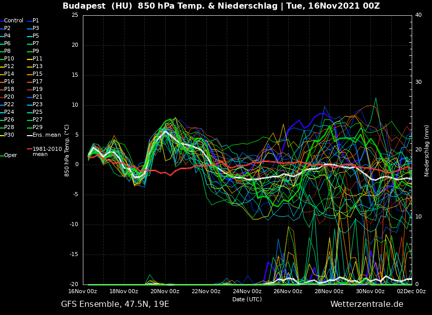
Task: Click the 850 hPa Temp. left axis label
Action: pos(67,150)
